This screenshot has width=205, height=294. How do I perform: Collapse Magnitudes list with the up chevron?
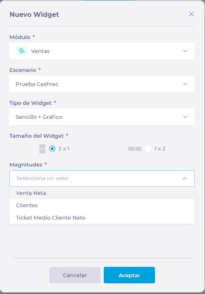184,178
